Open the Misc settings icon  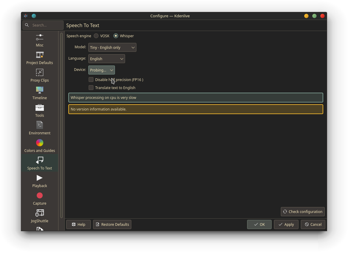(x=40, y=38)
